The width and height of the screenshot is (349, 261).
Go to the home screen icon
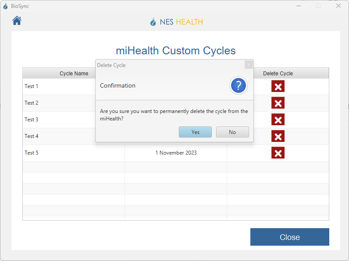[x=17, y=21]
